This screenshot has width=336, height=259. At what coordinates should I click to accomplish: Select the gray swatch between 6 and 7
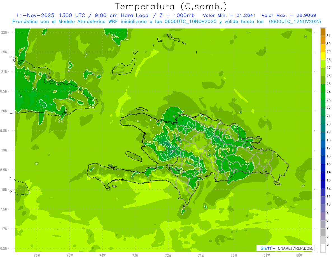pyautogui.click(x=323, y=232)
